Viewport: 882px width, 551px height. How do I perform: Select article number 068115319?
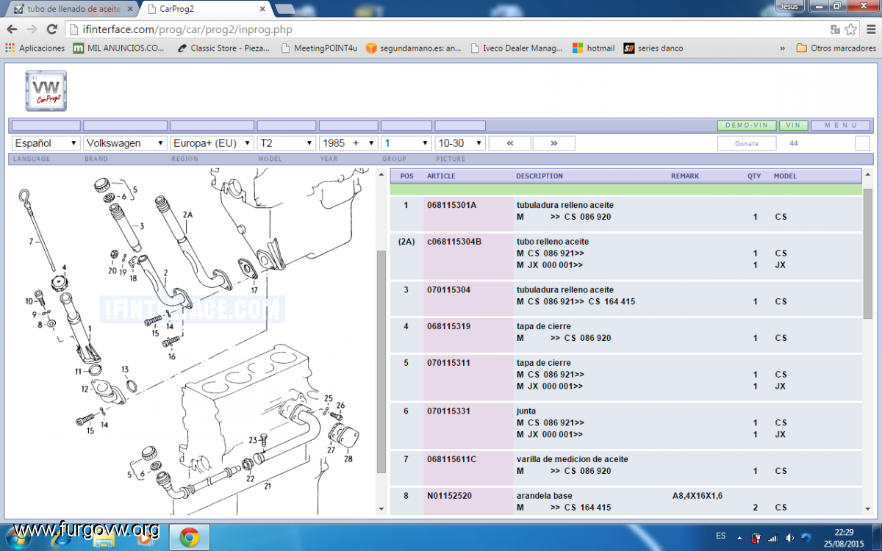pyautogui.click(x=448, y=326)
